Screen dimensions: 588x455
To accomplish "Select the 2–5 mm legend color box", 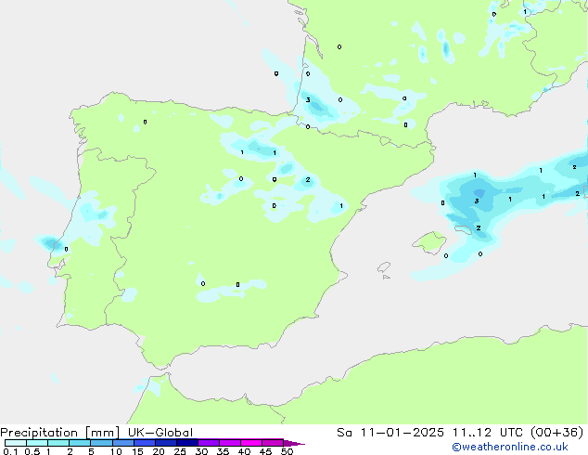I will point(80,443).
